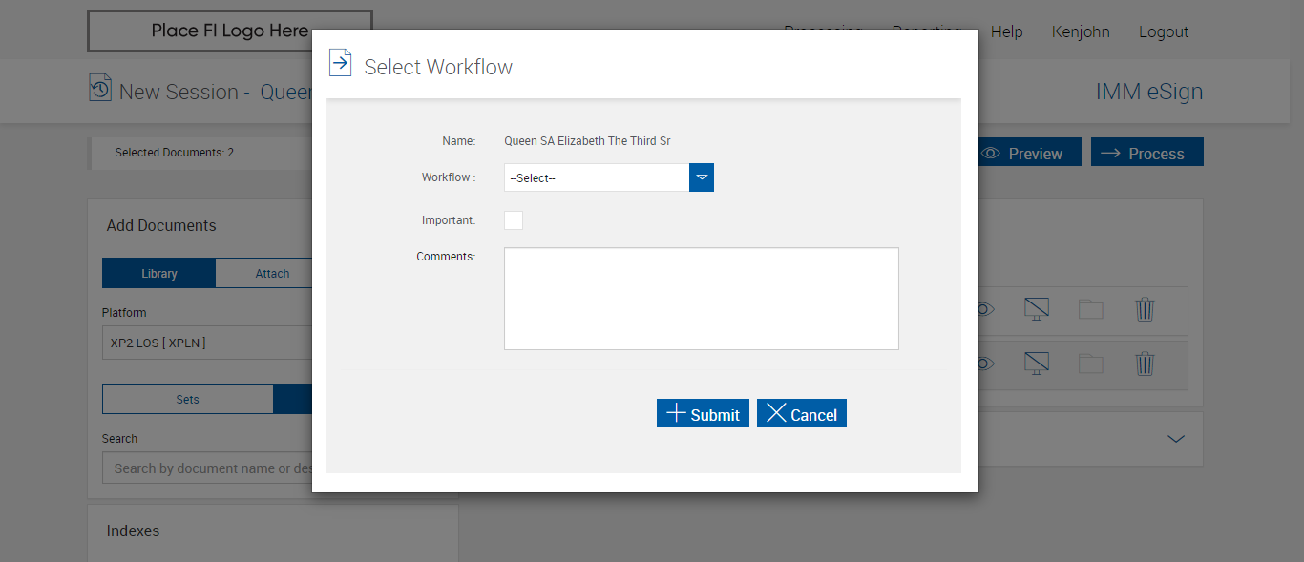Expand the collapsed panel chevron at right
Image resolution: width=1304 pixels, height=562 pixels.
pos(1176,439)
